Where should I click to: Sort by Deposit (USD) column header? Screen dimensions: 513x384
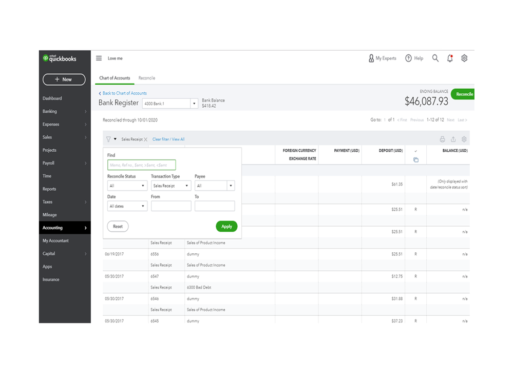(391, 151)
